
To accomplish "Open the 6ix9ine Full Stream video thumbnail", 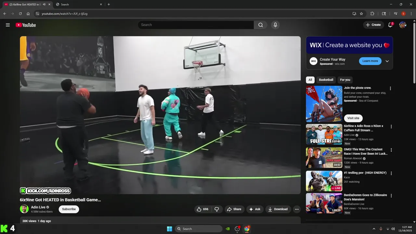I will coord(324,134).
